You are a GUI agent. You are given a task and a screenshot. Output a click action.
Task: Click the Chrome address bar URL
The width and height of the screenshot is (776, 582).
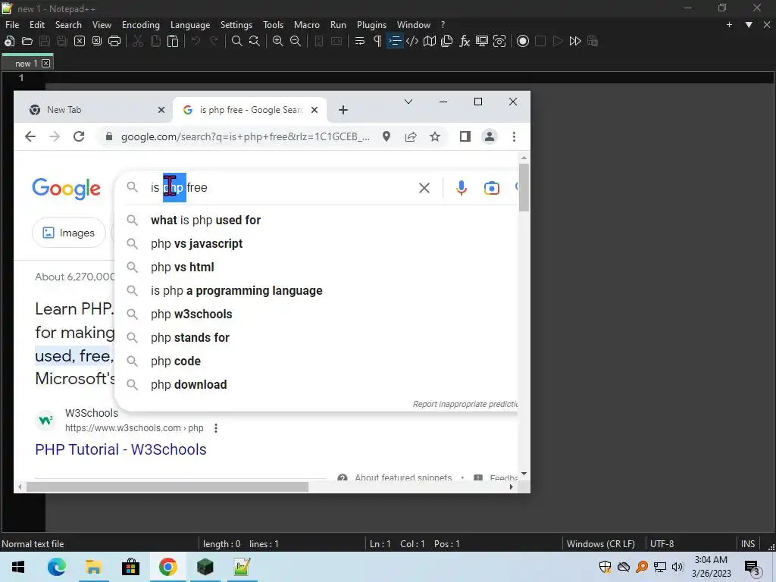pos(245,136)
